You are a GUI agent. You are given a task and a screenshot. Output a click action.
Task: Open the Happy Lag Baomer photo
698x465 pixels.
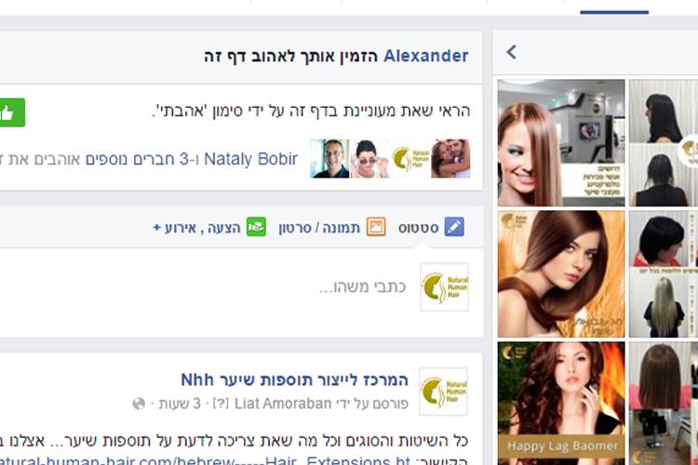tap(561, 403)
